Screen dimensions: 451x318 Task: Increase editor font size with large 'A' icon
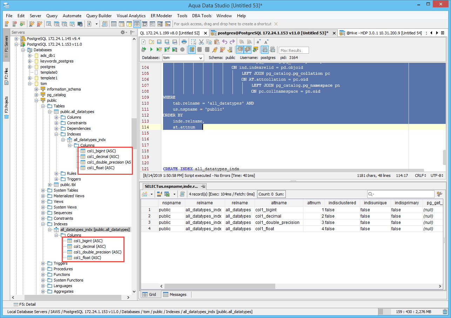click(x=266, y=42)
